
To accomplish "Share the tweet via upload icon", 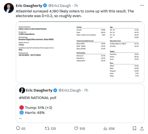I will point(142,128).
